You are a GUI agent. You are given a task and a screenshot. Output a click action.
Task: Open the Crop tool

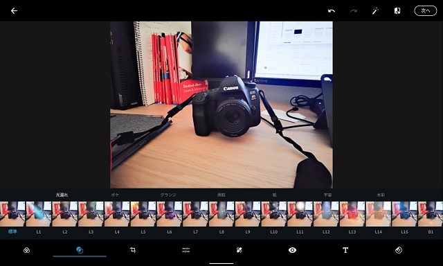pyautogui.click(x=133, y=250)
